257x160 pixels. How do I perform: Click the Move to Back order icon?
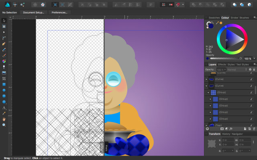pyautogui.click(x=82, y=5)
